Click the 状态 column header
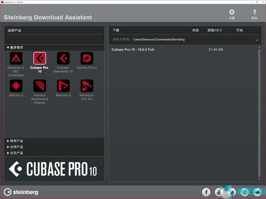266x199 pixels. click(196, 30)
